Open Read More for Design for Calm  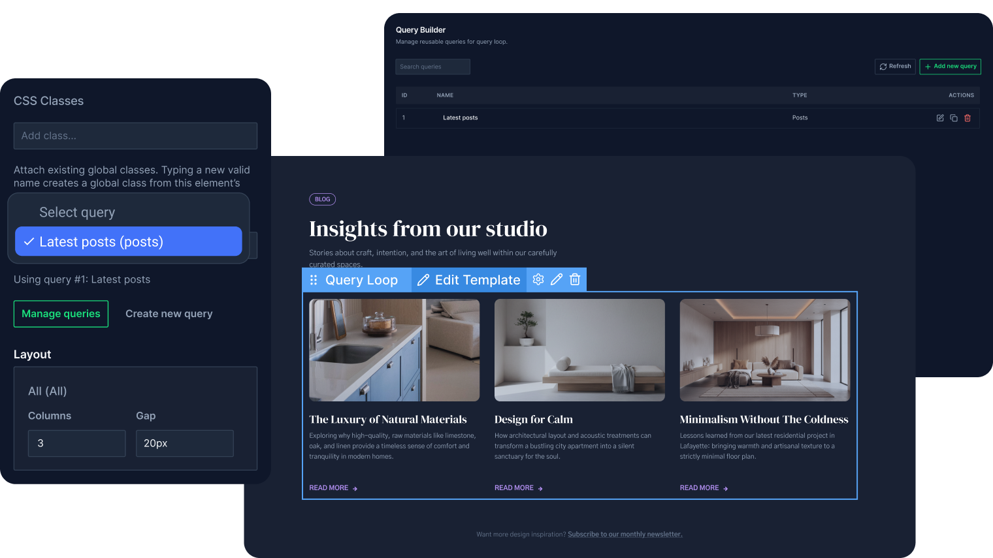(x=519, y=488)
